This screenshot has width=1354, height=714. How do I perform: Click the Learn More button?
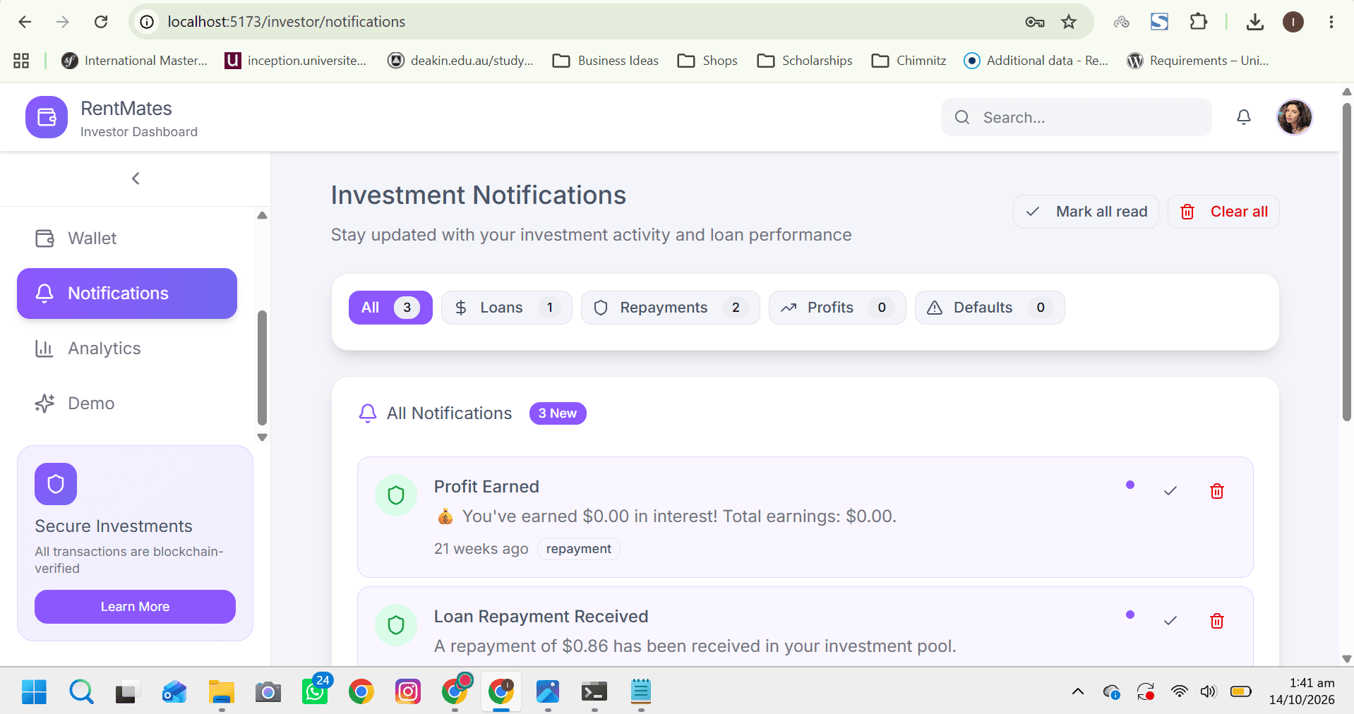[135, 607]
